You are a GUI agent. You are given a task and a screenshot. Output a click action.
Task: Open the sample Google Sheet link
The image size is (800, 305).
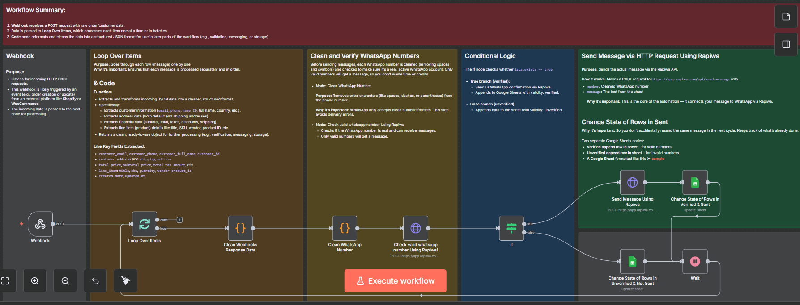click(658, 159)
